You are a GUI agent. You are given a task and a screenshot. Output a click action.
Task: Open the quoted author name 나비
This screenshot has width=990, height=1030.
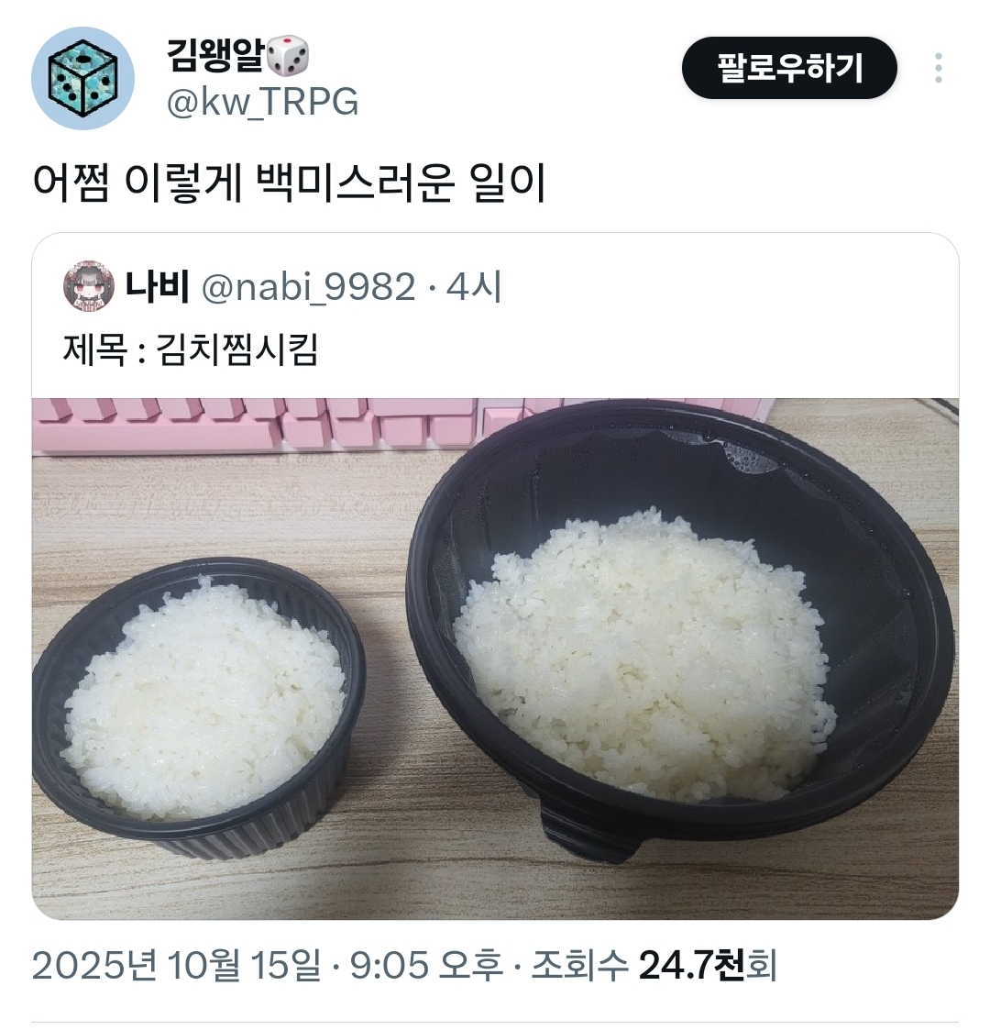point(158,286)
